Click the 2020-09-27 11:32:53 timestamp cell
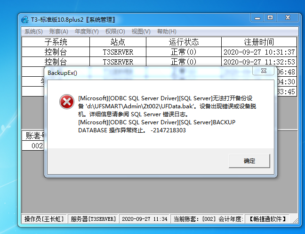Viewport: 305px width, 234px height. point(259,62)
